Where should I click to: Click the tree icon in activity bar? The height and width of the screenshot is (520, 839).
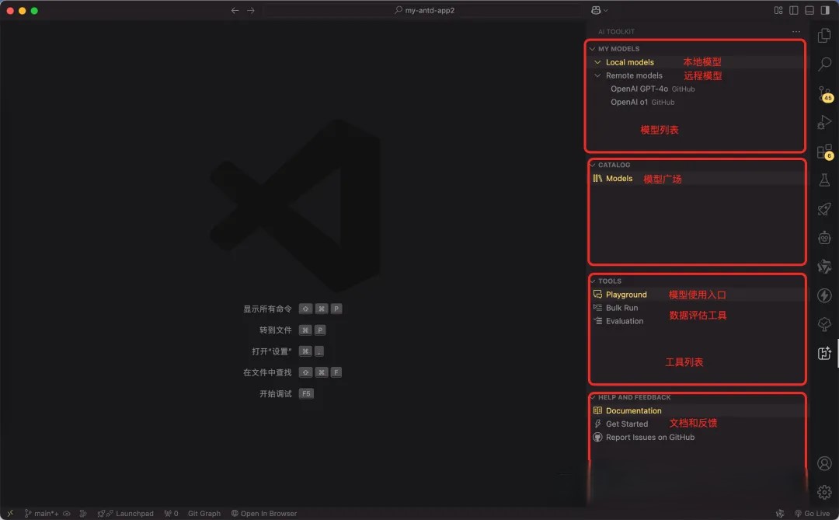[824, 324]
